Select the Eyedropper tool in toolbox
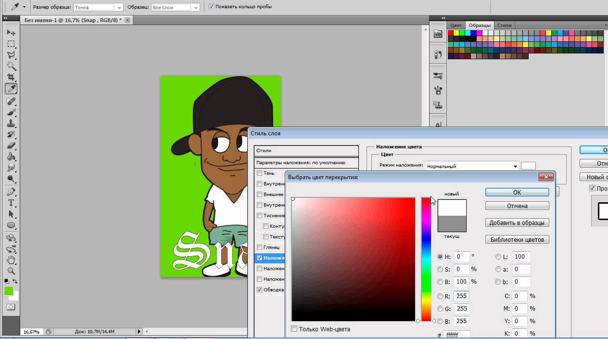 pyautogui.click(x=11, y=89)
